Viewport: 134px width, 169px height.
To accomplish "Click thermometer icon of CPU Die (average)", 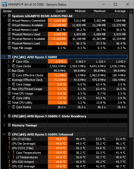I will 9,144.
